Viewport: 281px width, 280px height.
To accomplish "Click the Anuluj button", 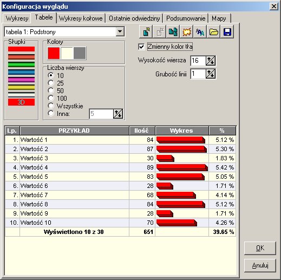I will tap(260, 265).
